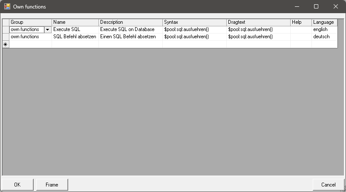Select the Group column header
This screenshot has width=346, height=192.
[x=30, y=22]
